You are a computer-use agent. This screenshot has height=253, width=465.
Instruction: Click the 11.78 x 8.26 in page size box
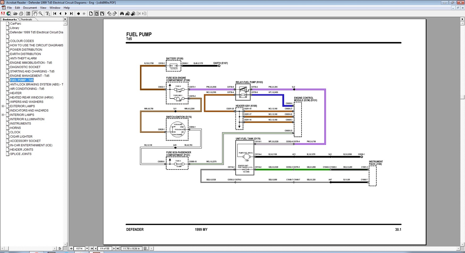pos(132,248)
